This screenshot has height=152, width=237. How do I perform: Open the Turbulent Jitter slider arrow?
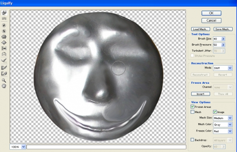coord(223,51)
